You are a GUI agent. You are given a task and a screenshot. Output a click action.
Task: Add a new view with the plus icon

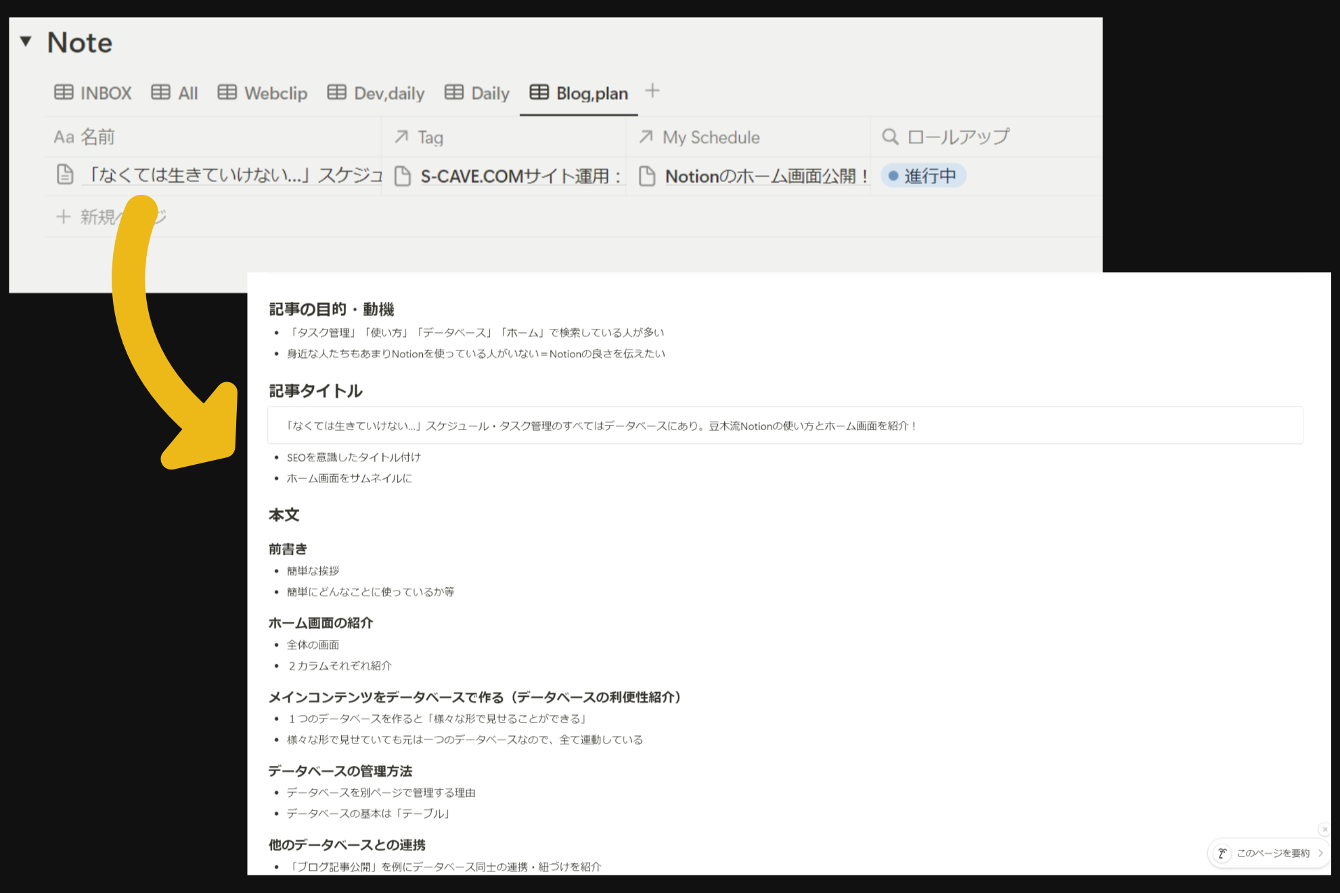(652, 91)
